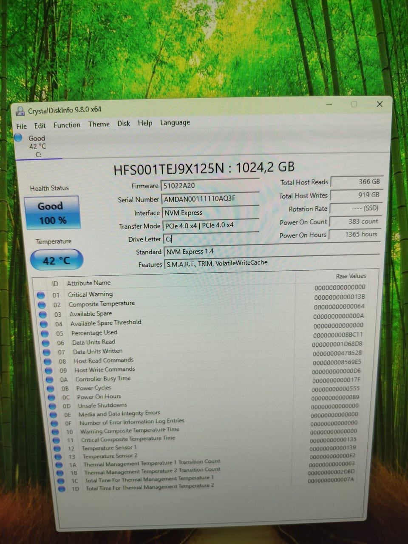This screenshot has width=408, height=544.
Task: Click the status orb for Percentage Used
Action: (x=45, y=334)
